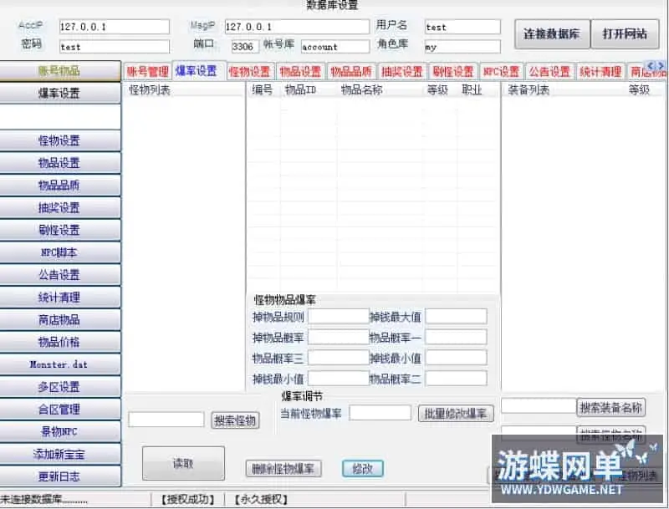The image size is (669, 509).
Task: Select the NPC设置 tab
Action: click(x=499, y=71)
